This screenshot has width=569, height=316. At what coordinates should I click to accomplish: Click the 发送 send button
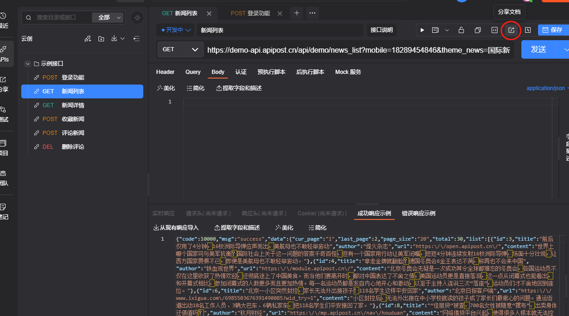[x=538, y=49]
